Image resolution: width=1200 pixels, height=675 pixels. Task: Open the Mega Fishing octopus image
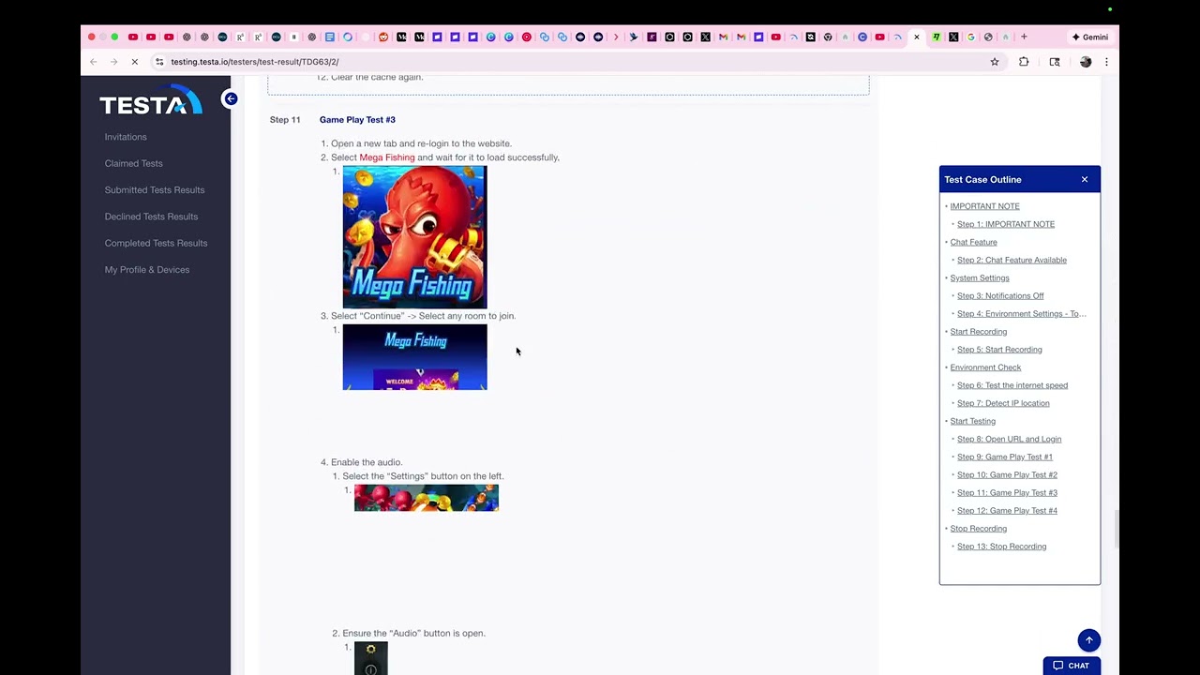414,237
